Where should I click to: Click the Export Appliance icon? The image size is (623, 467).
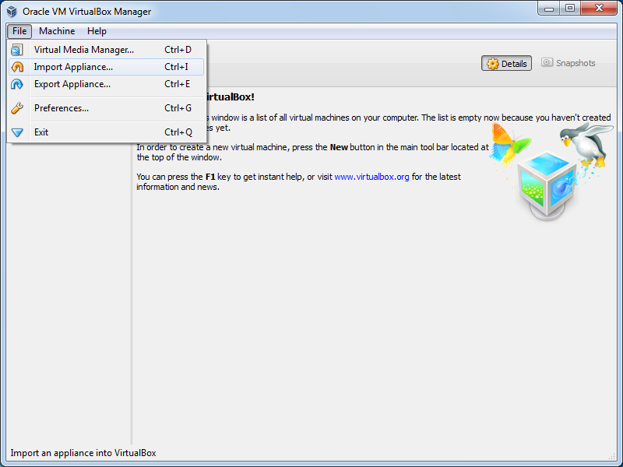point(17,84)
